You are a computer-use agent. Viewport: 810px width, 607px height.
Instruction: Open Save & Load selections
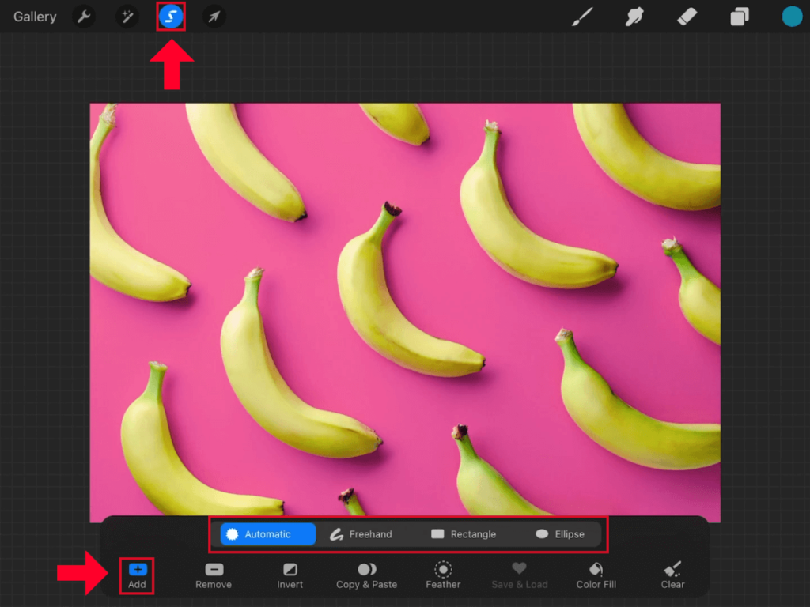click(x=519, y=575)
